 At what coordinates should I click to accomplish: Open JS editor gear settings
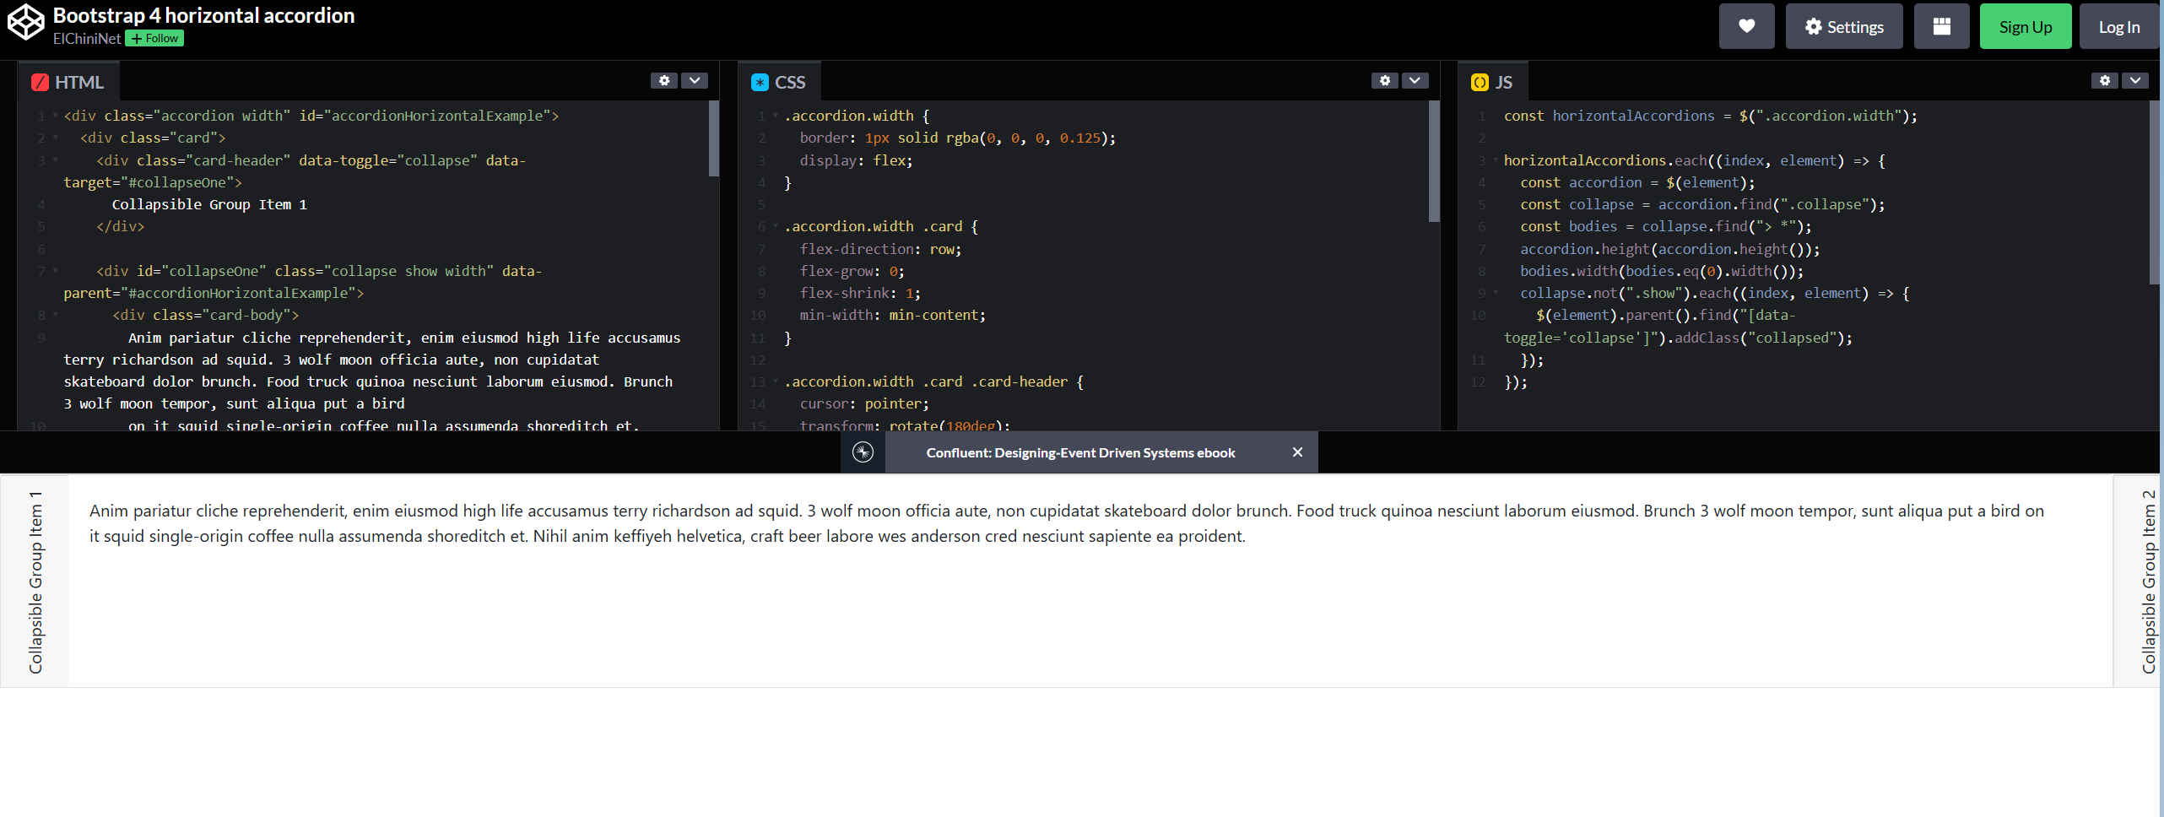point(2105,80)
